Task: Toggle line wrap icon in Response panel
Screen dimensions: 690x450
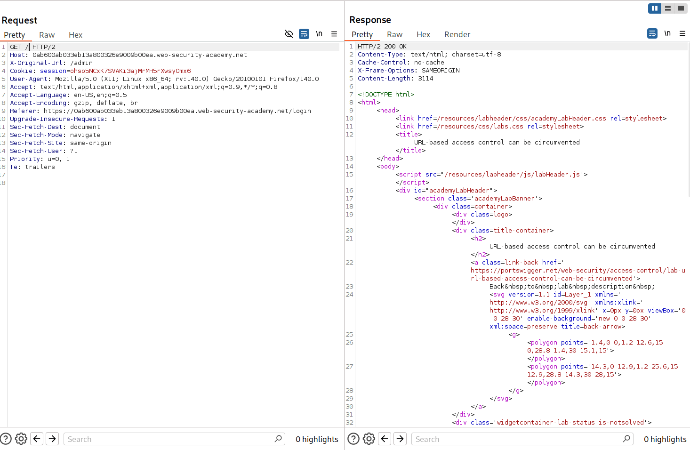Action: click(x=652, y=33)
